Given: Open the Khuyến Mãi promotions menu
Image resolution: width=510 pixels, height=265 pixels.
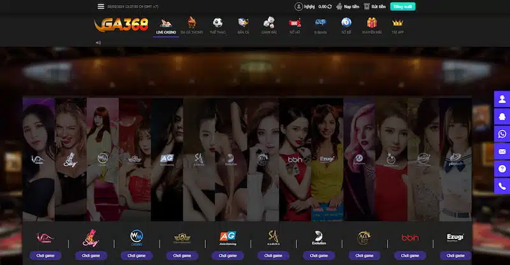Looking at the screenshot, I should pyautogui.click(x=372, y=26).
